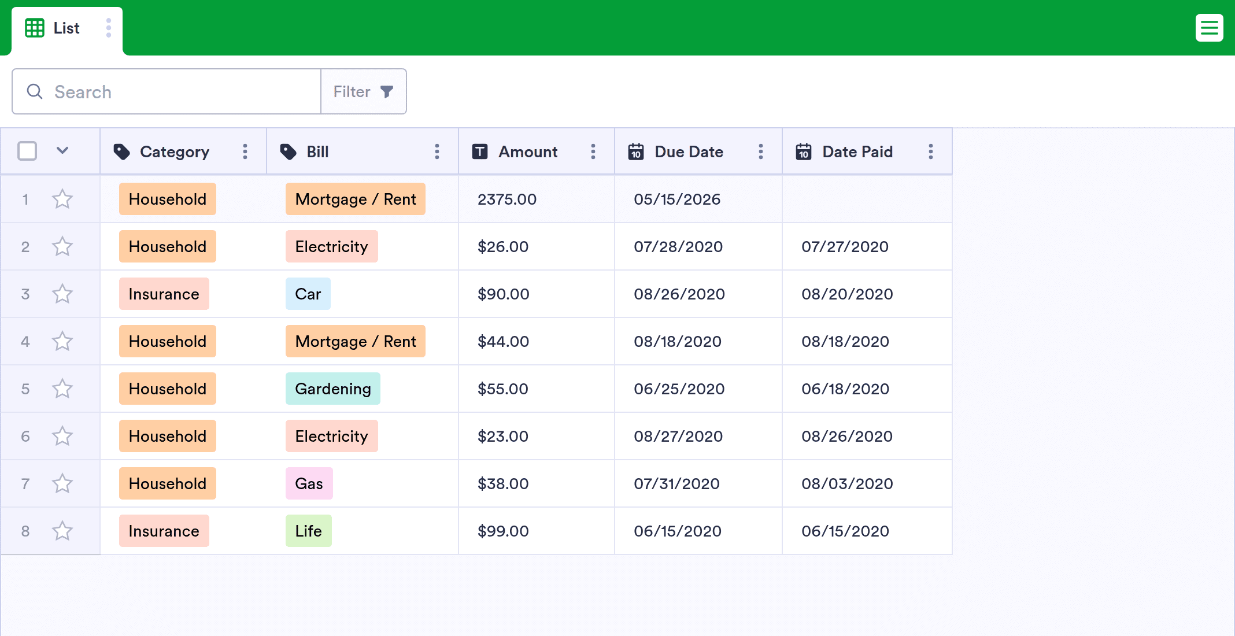Screen dimensions: 1235x636
Task: Open List tab options three-dot menu
Action: [x=109, y=28]
